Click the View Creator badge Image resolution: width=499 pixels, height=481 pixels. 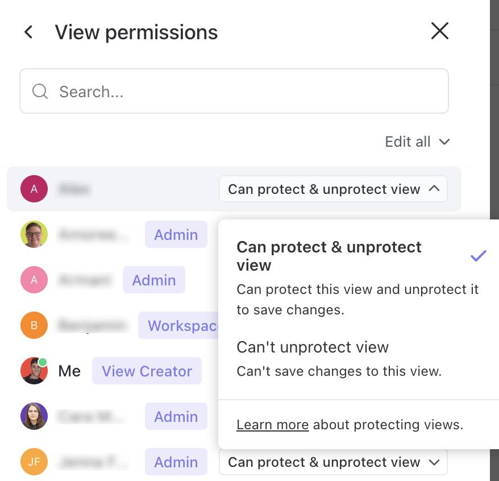(x=147, y=371)
